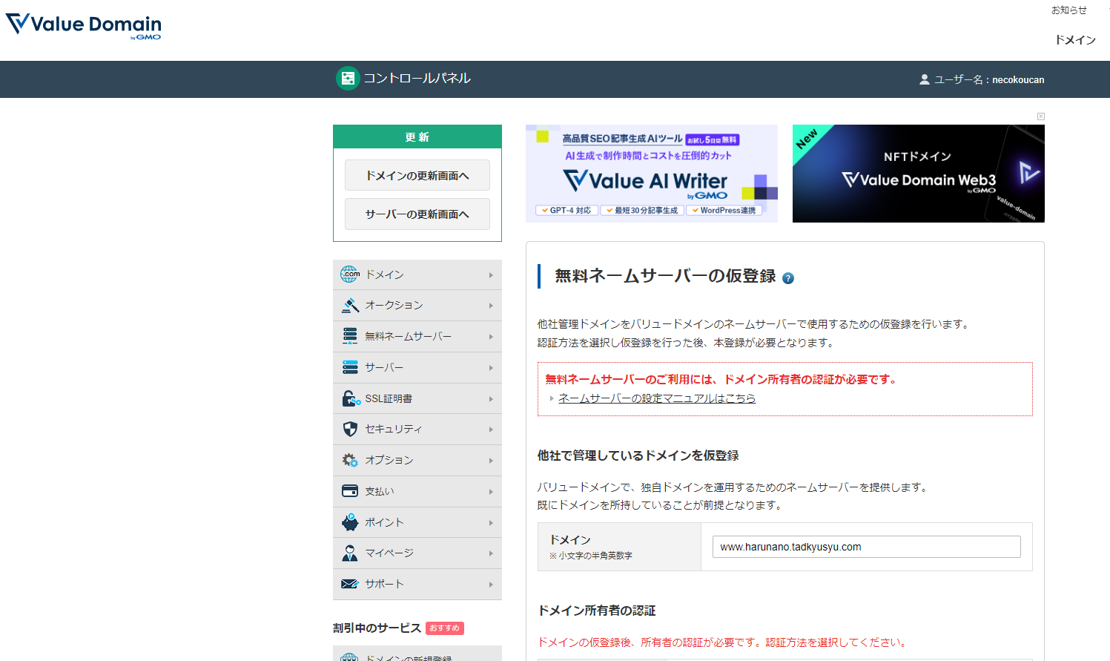Open the サポート sidebar menu item
1110x661 pixels.
coord(417,585)
